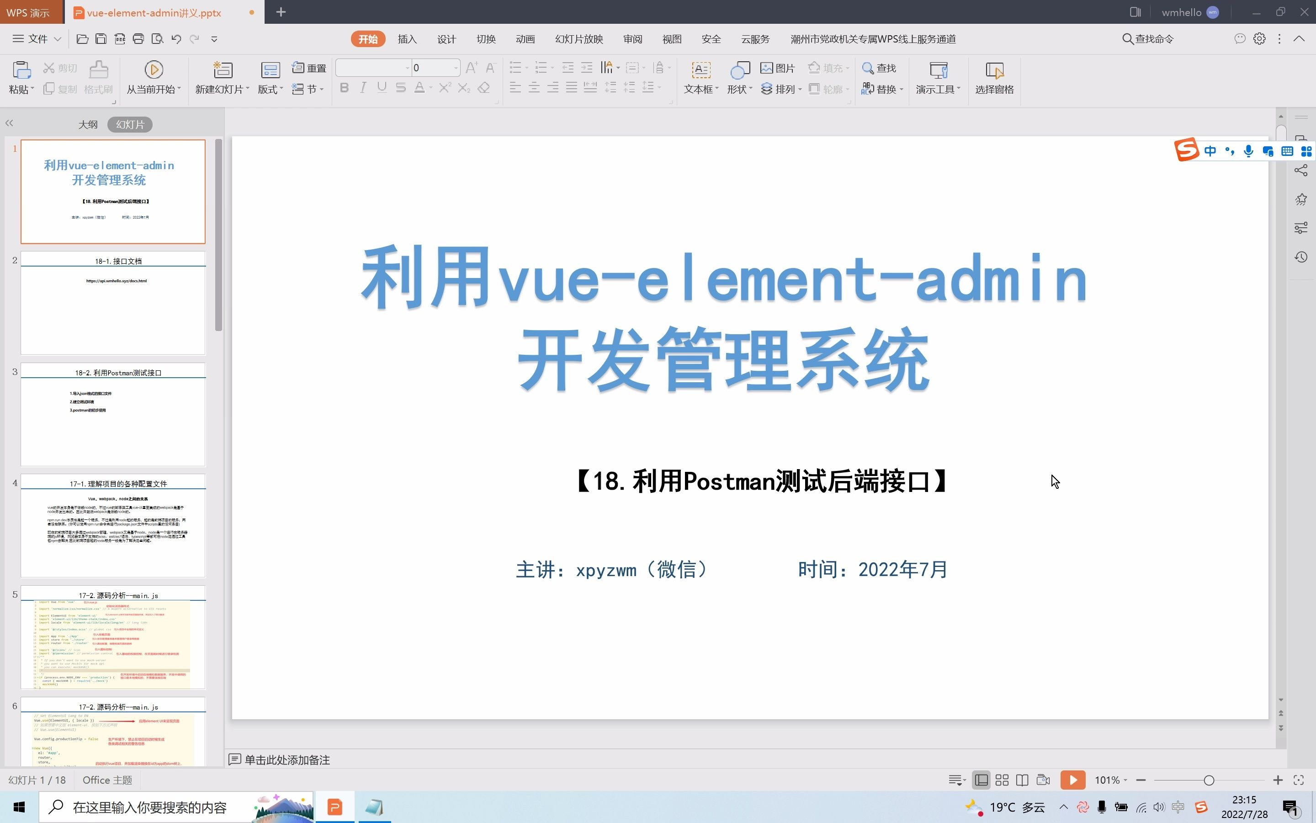Open the Insert (插入) ribbon tab
The image size is (1316, 823).
click(407, 39)
